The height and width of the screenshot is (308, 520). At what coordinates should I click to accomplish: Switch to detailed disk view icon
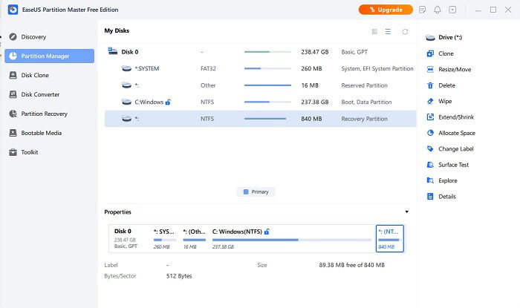pyautogui.click(x=374, y=31)
